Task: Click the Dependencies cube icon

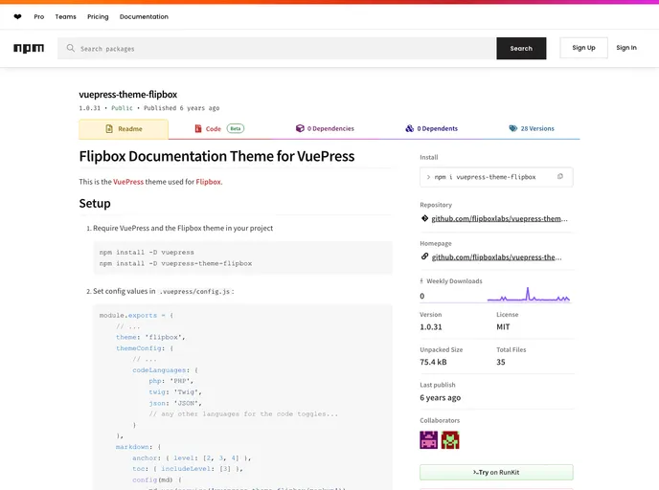Action: [x=300, y=128]
